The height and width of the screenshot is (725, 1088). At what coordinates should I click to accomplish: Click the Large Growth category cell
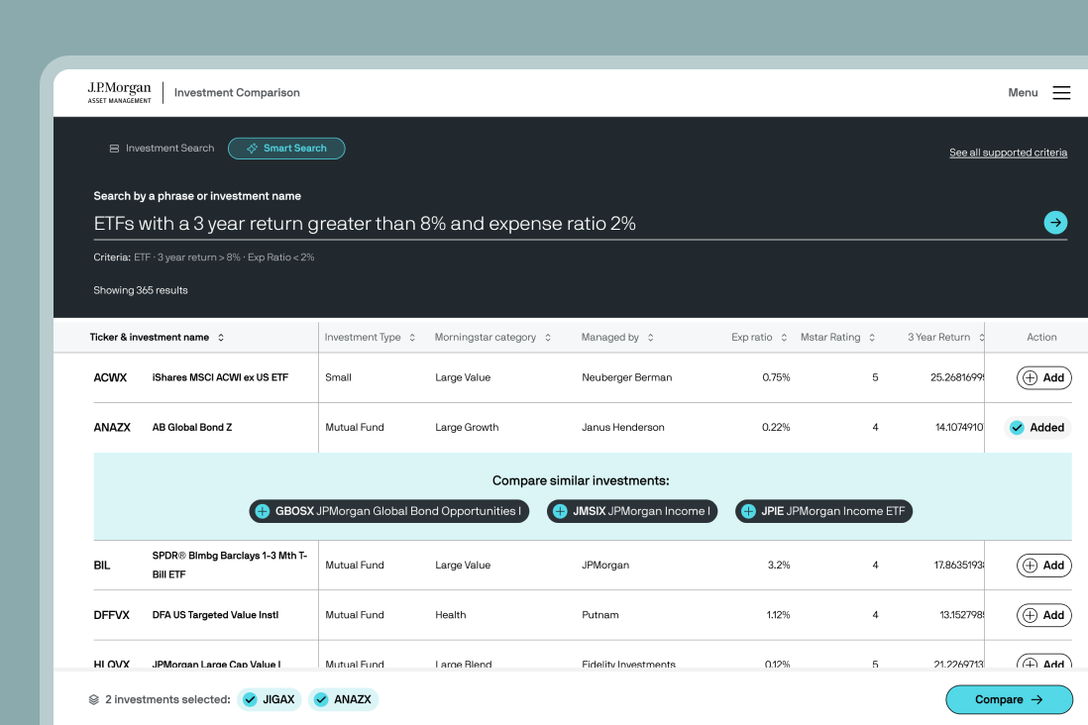467,427
